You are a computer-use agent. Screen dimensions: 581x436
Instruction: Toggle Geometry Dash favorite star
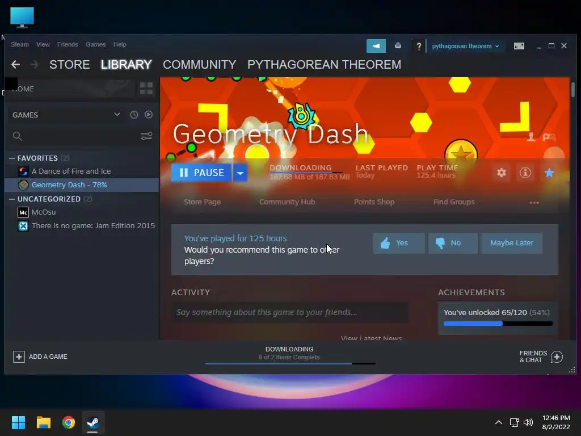coord(549,173)
